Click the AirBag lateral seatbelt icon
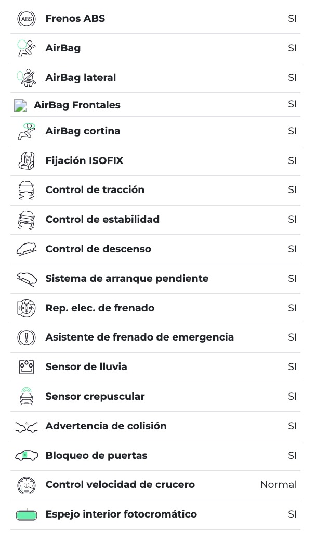The image size is (316, 543). pos(26,78)
